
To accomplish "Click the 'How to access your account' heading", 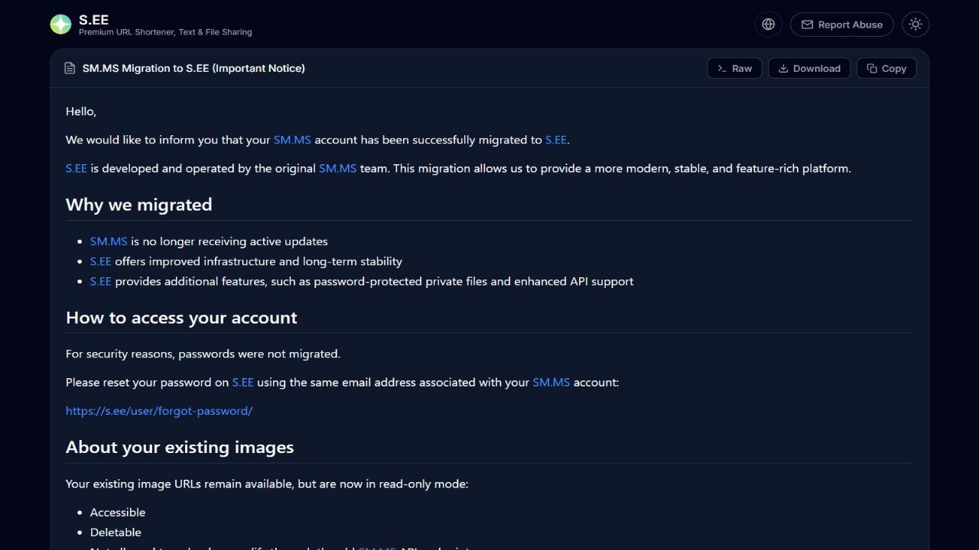I will 181,318.
